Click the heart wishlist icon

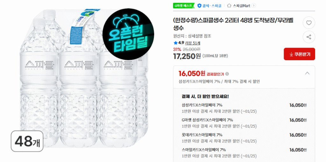tap(308, 22)
